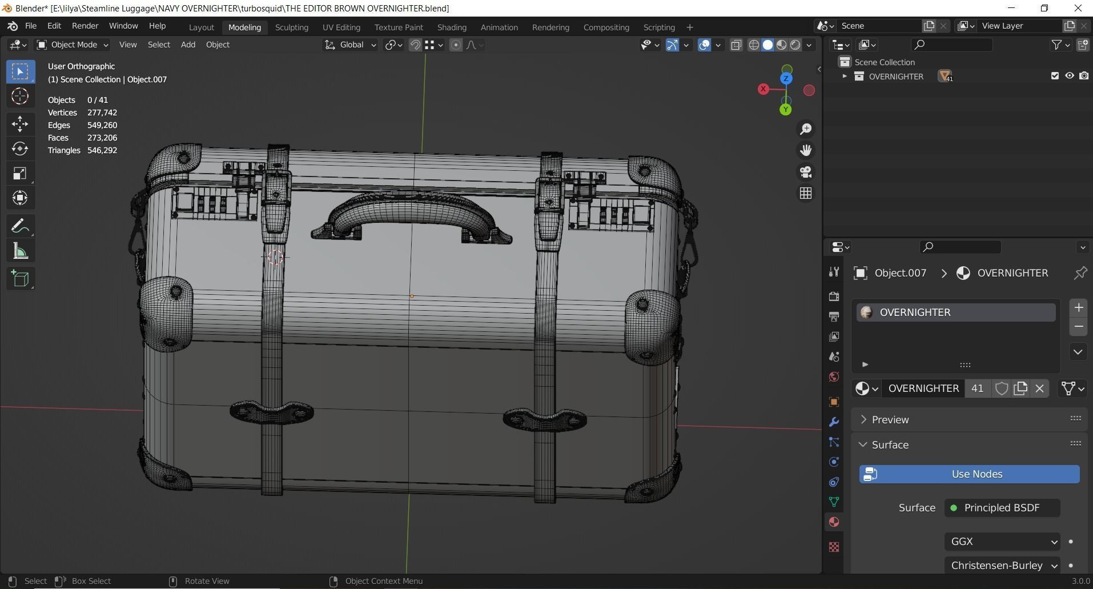The image size is (1093, 589).
Task: Toggle OVERNIGHTER collection exclude checkbox
Action: coord(1055,76)
